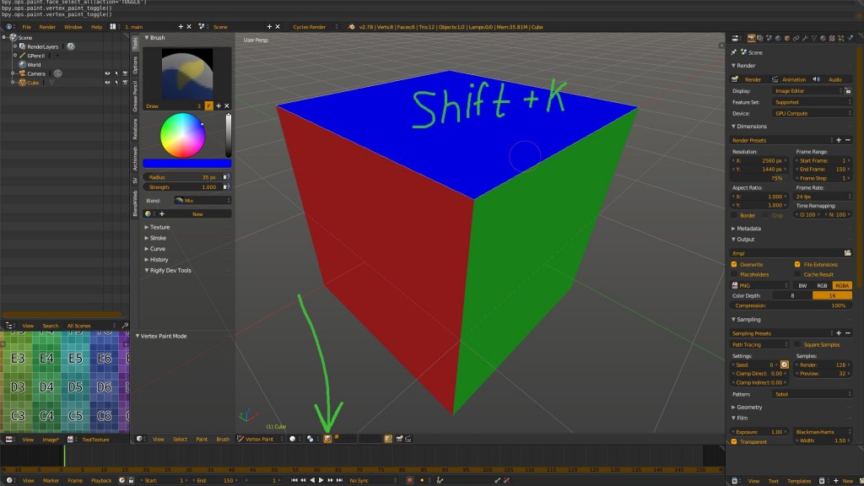Enable the Transparent checkbox under Film
The image size is (864, 486).
pyautogui.click(x=733, y=441)
